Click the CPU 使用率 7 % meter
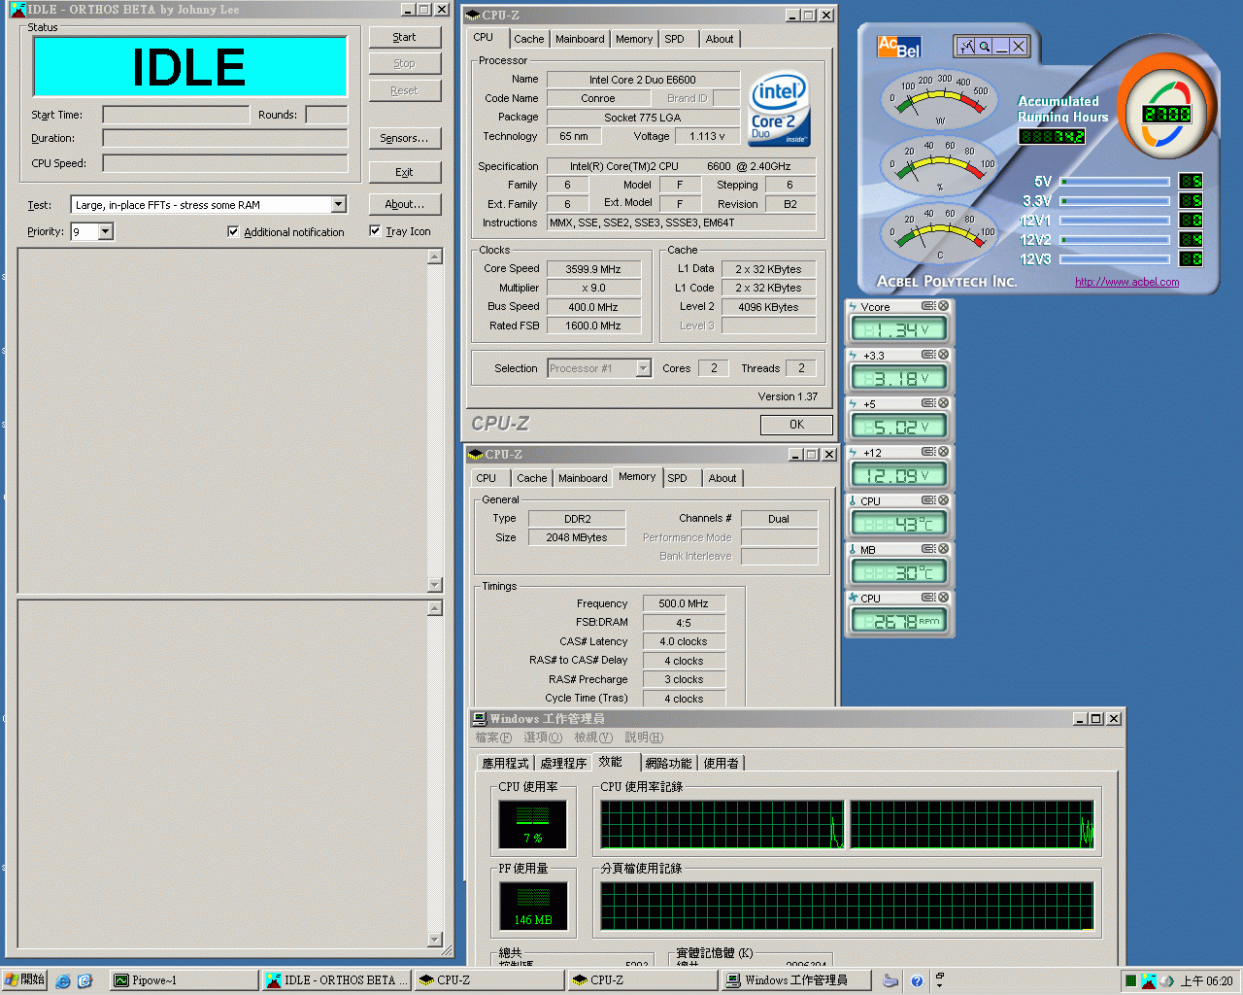This screenshot has height=995, width=1243. click(x=533, y=824)
